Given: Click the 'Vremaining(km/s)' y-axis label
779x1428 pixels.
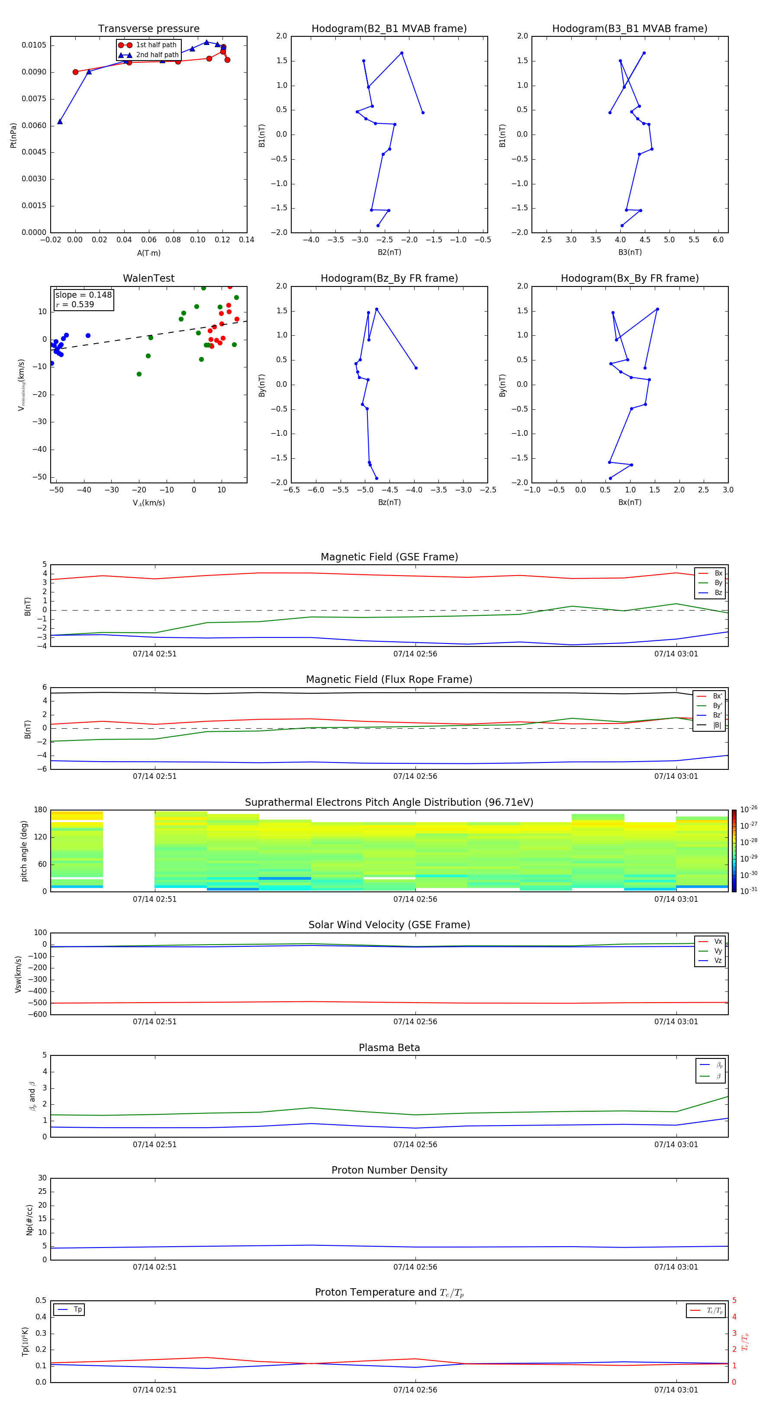Looking at the screenshot, I should (22, 385).
